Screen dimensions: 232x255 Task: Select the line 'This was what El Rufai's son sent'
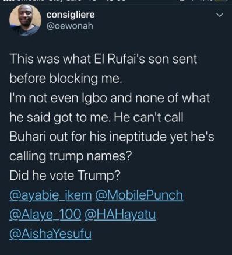point(103,59)
